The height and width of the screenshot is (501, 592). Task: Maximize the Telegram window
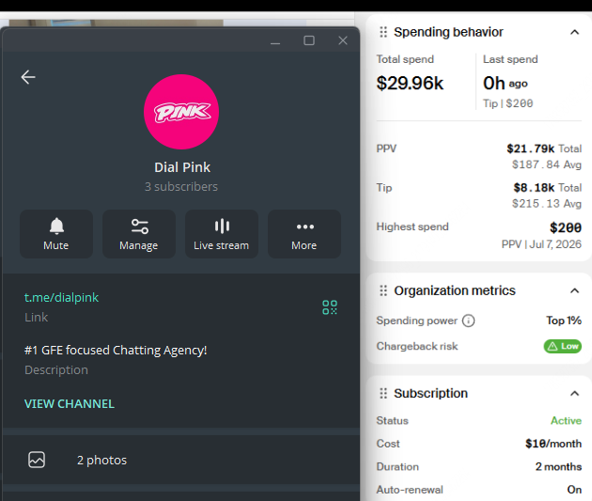tap(309, 40)
